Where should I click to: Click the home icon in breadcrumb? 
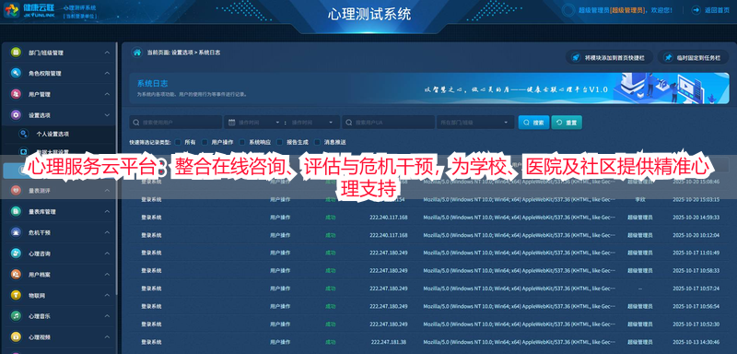pos(136,53)
